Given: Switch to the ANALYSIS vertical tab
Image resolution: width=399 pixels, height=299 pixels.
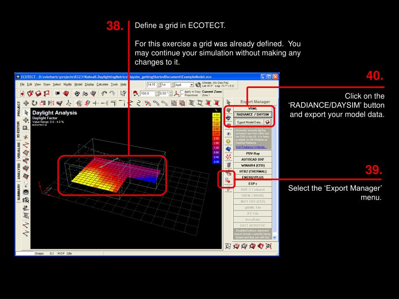Looking at the screenshot, I should pos(19,171).
